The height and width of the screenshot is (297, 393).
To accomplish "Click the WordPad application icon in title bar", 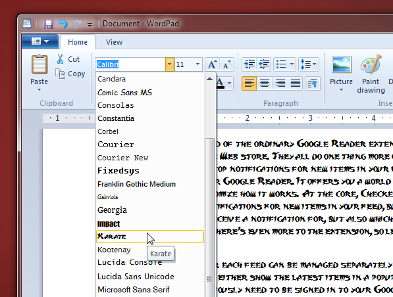I will (x=27, y=24).
